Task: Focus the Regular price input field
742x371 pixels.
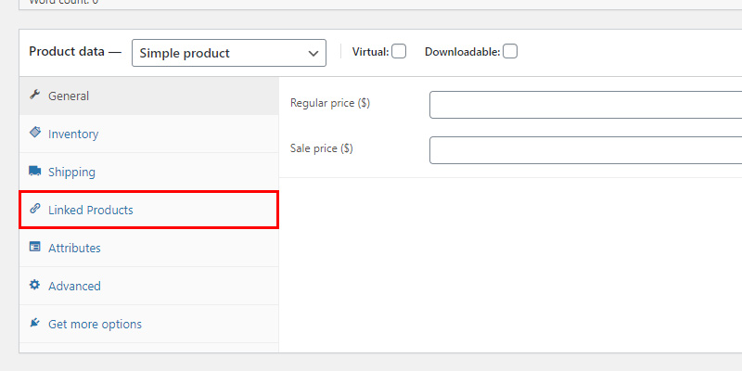Action: 586,105
